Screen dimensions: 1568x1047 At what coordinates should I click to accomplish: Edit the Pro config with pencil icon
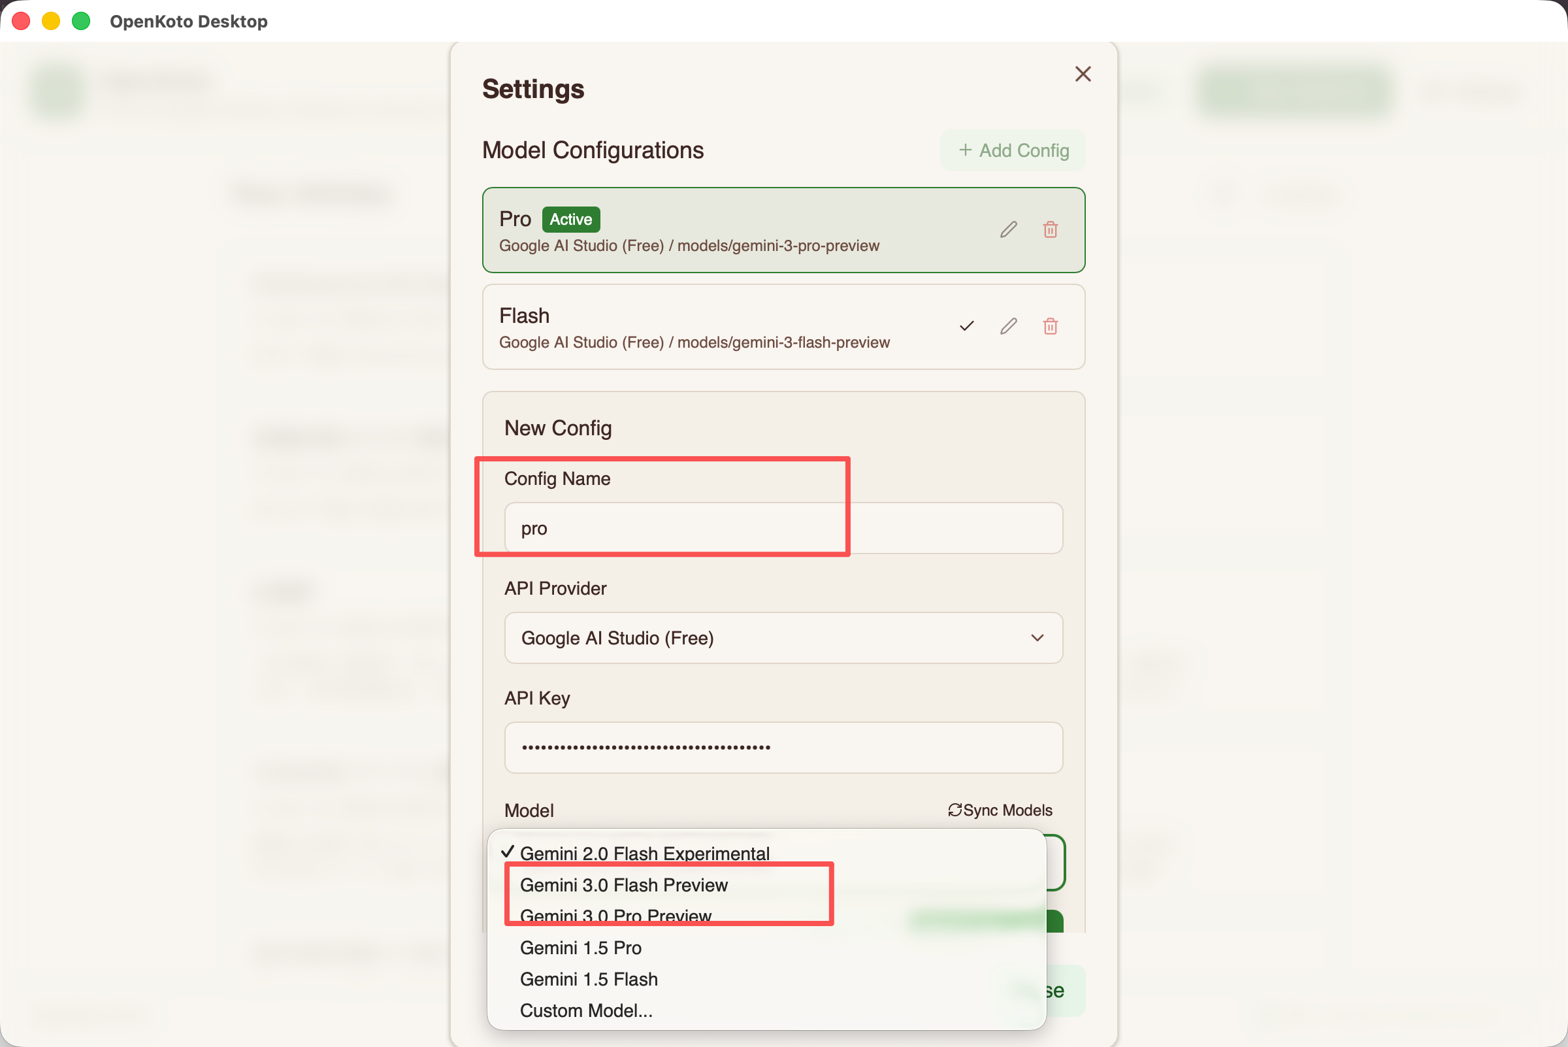[1008, 229]
